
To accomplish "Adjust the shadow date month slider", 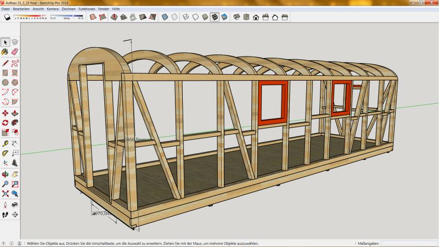I will pyautogui.click(x=30, y=16).
